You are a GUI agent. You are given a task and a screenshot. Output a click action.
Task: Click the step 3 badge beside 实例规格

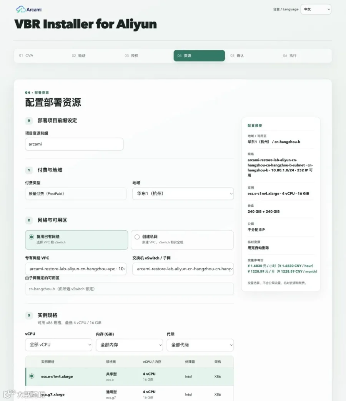pos(29,315)
